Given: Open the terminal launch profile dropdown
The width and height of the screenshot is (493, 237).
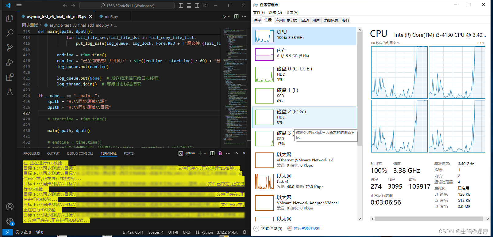Looking at the screenshot, I should (205, 153).
